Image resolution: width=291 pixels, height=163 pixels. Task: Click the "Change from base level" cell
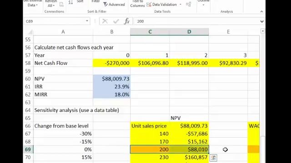click(63, 126)
